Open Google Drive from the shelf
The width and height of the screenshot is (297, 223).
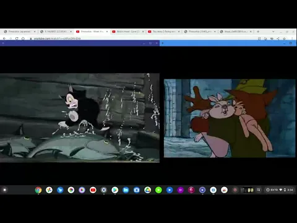click(x=148, y=190)
